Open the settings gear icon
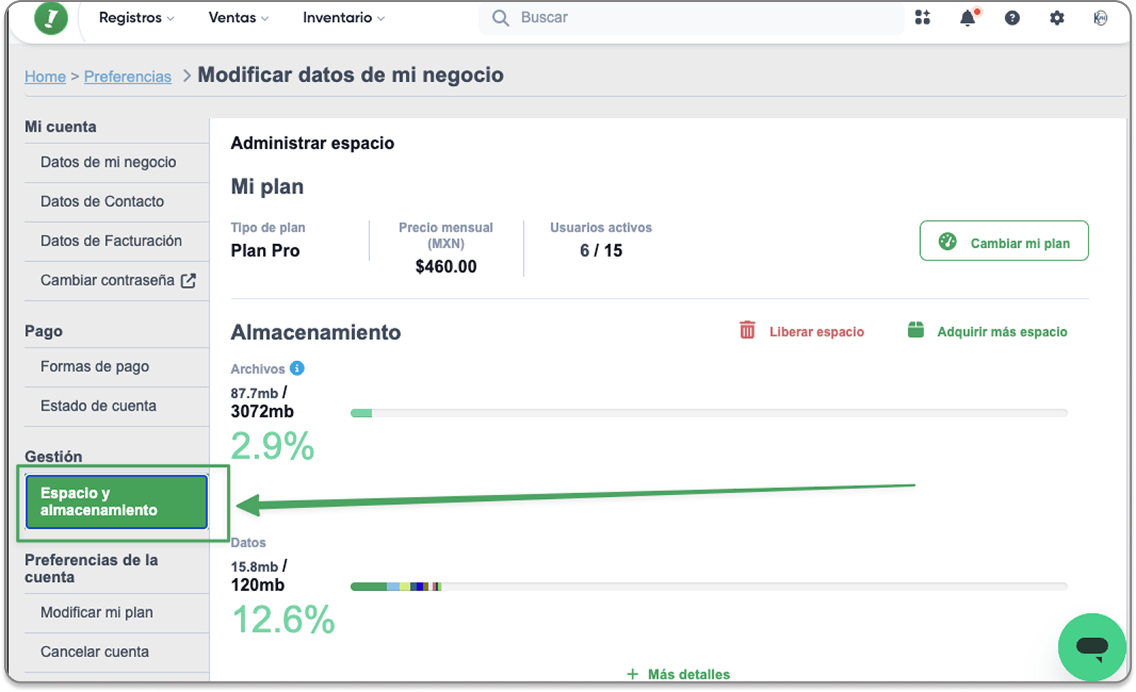This screenshot has width=1136, height=692. pyautogui.click(x=1057, y=18)
